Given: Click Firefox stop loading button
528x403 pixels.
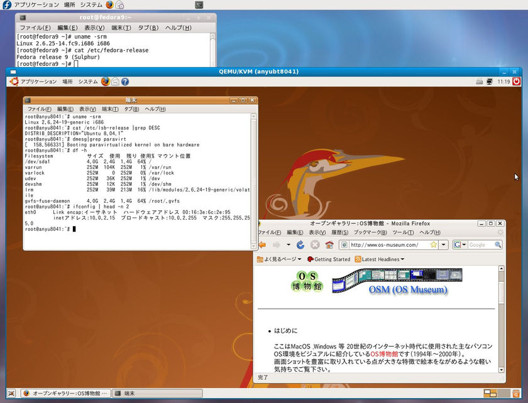Looking at the screenshot, I should (x=315, y=245).
